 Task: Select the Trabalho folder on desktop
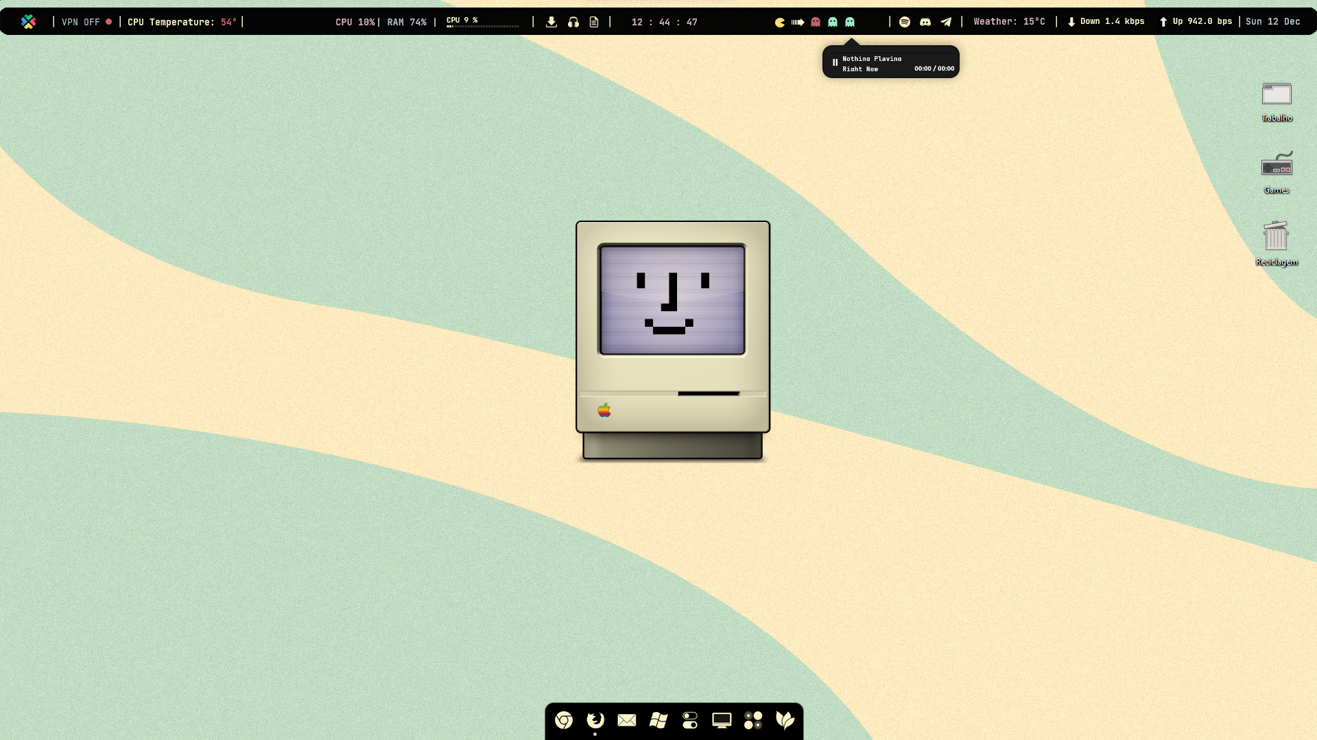point(1277,101)
